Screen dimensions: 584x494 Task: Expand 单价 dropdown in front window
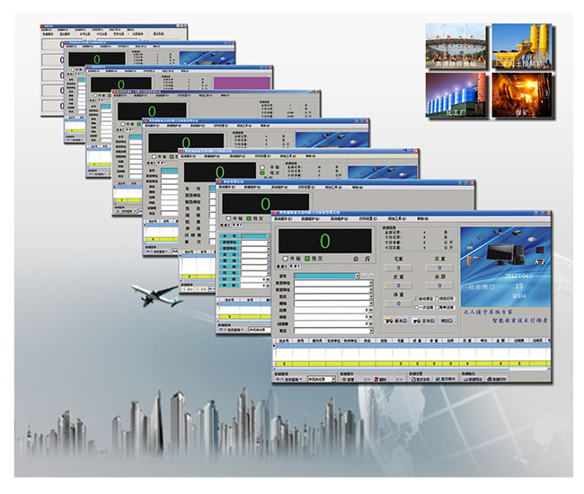(x=371, y=317)
